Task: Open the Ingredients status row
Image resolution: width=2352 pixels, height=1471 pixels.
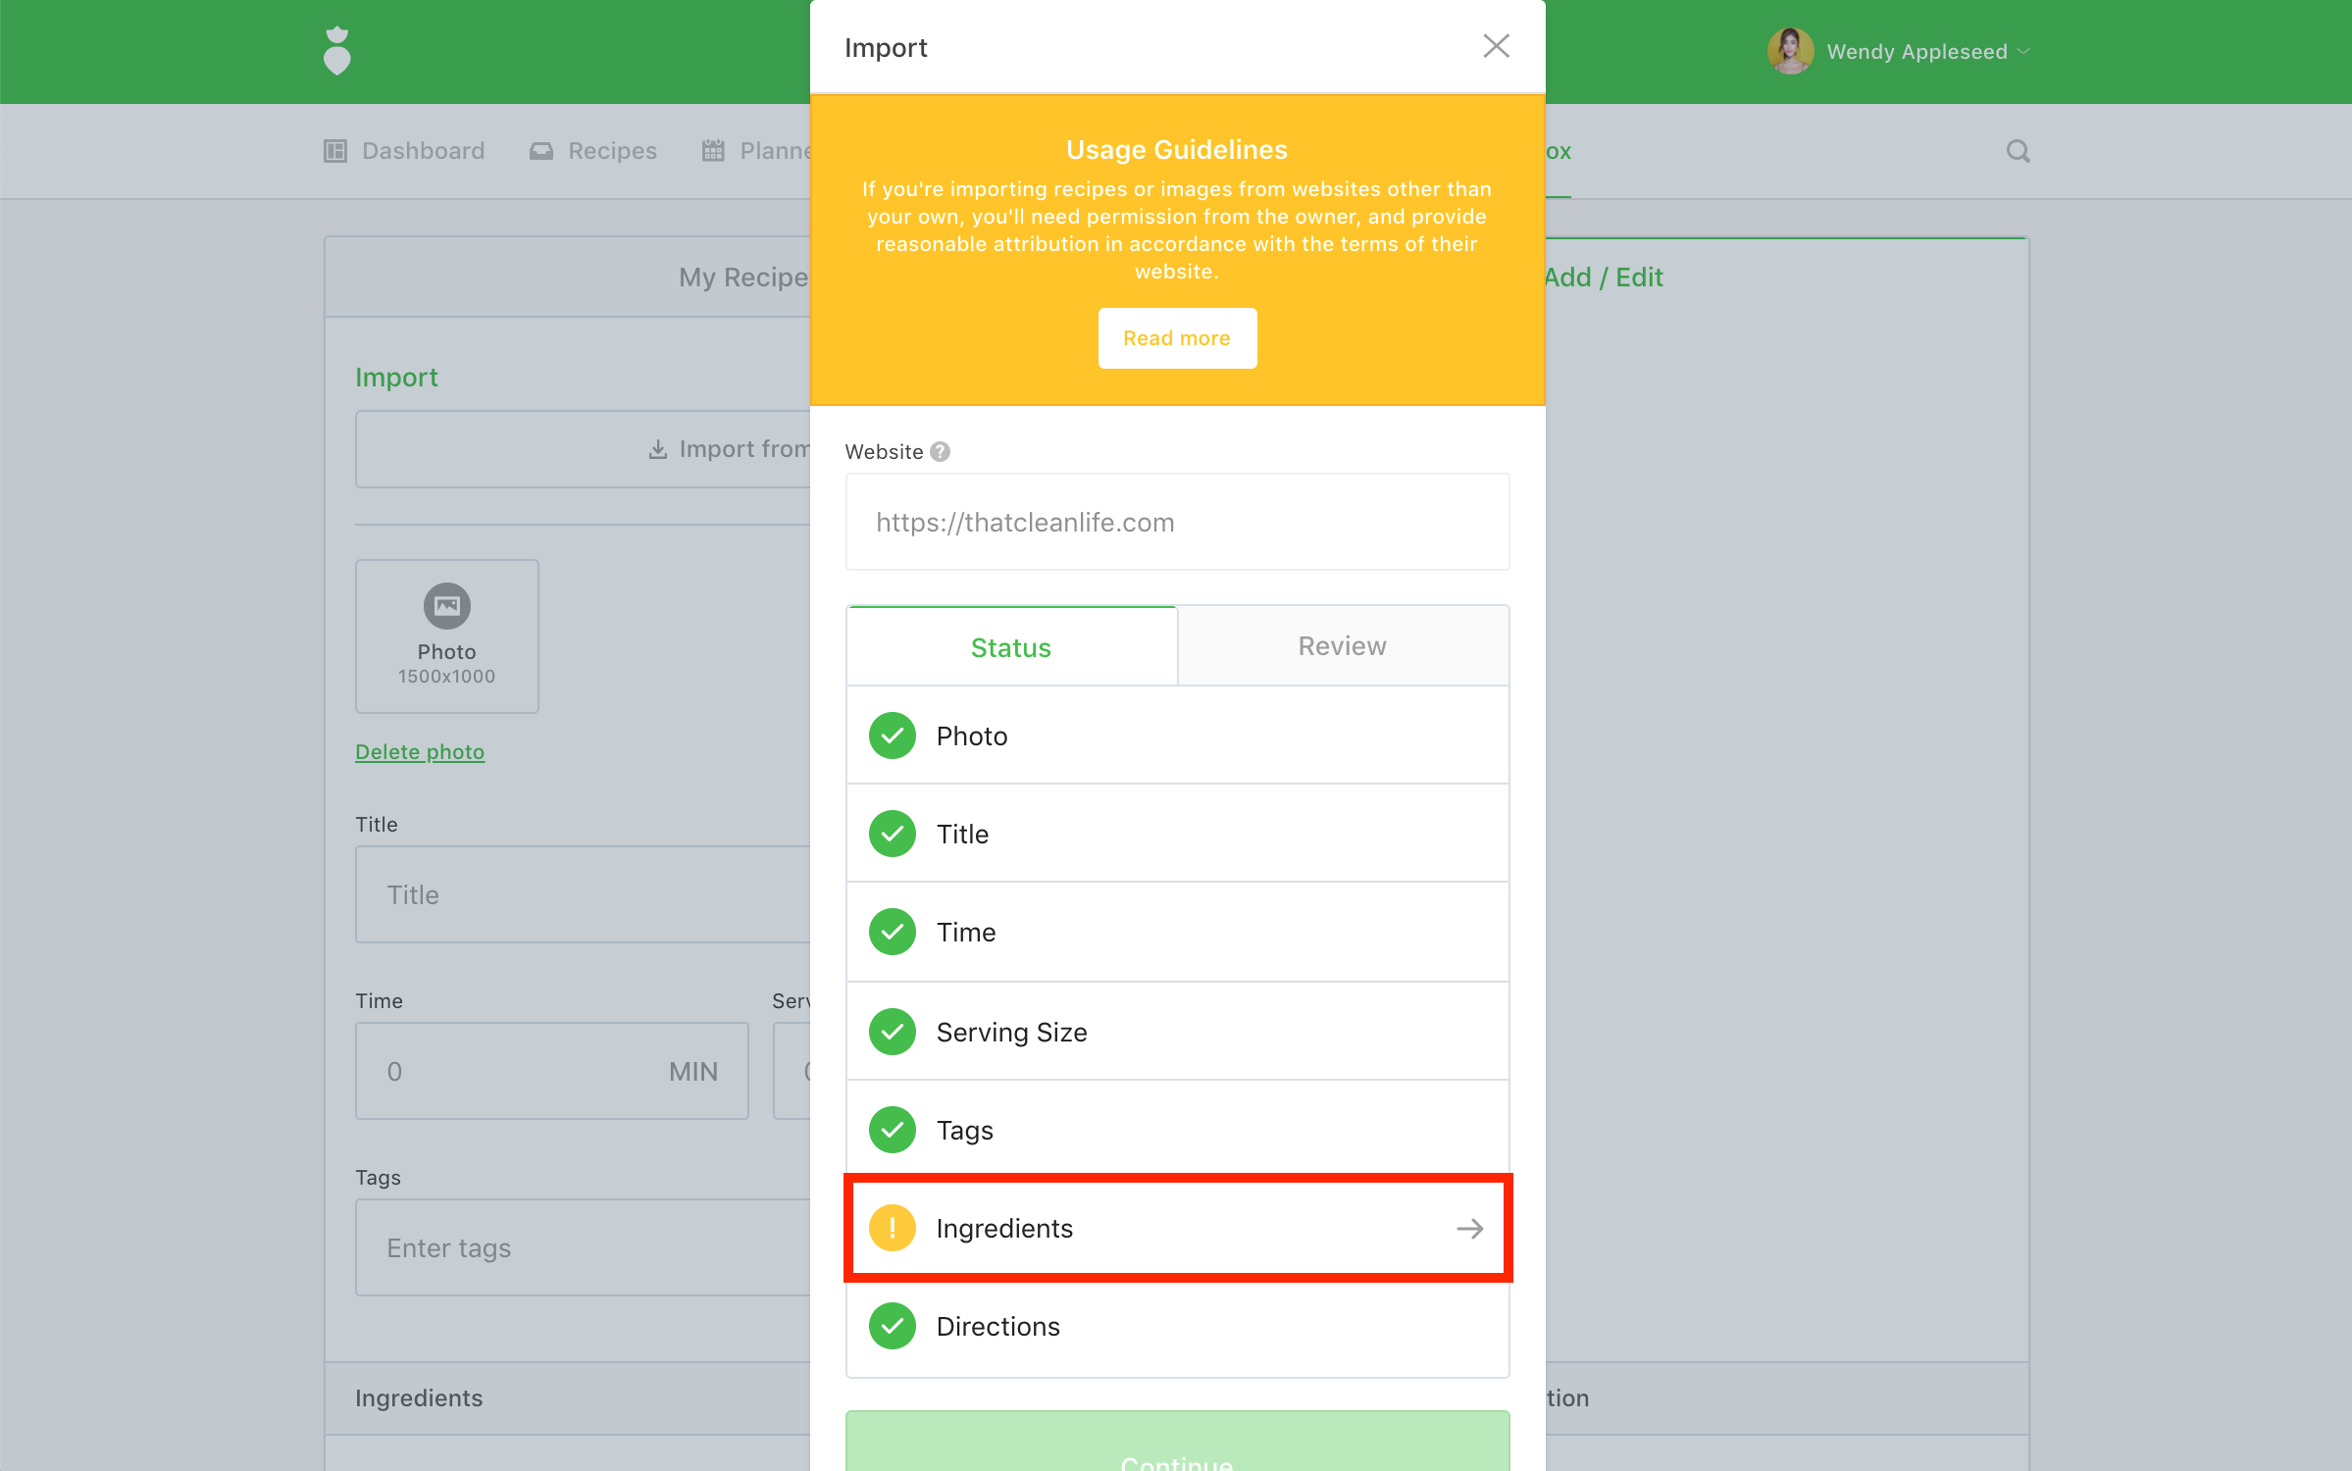Action: [x=1177, y=1228]
